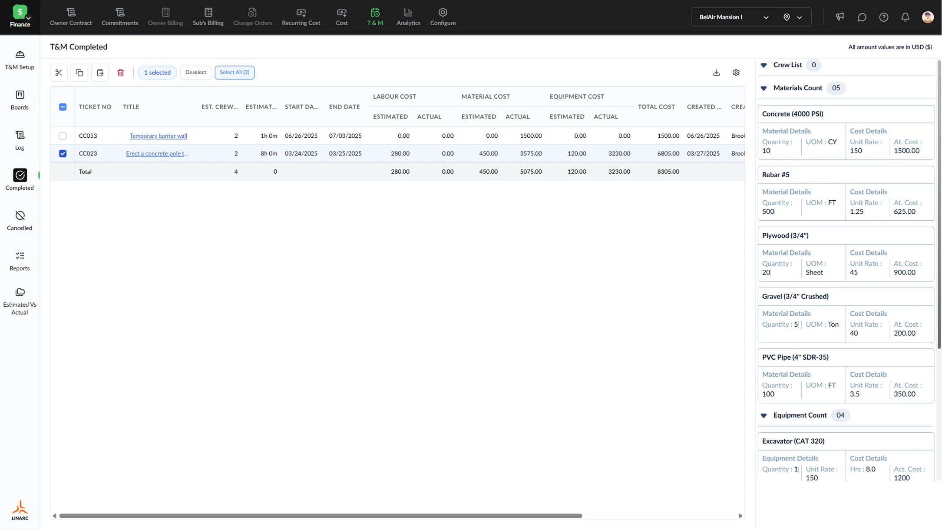
Task: Open Owner Billing icon
Action: point(165,13)
